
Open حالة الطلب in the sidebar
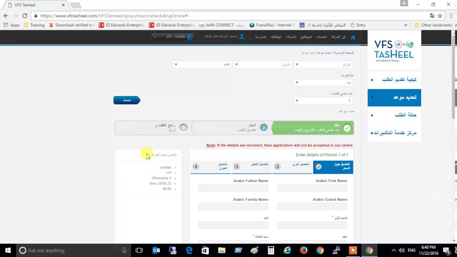pos(395,115)
